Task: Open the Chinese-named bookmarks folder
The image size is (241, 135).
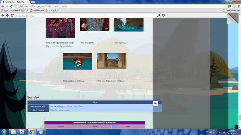Action: click(x=52, y=10)
